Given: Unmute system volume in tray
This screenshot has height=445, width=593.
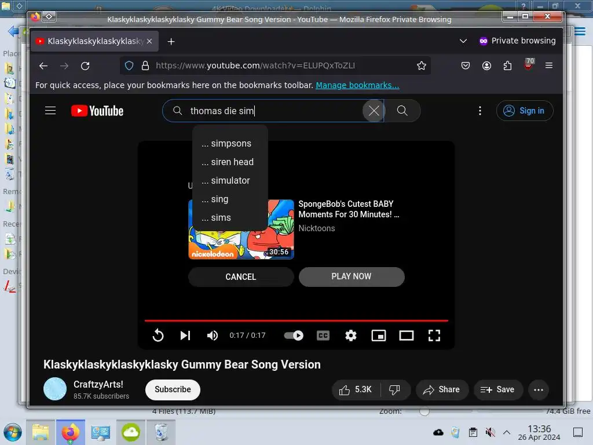Looking at the screenshot, I should (490, 432).
